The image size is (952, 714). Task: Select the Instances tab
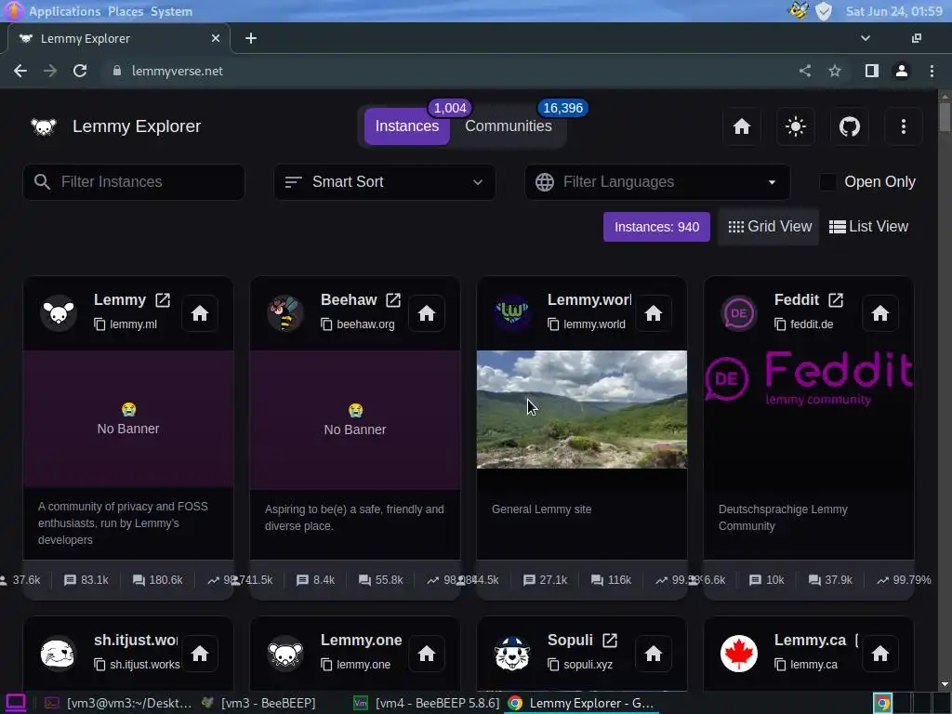pos(407,126)
